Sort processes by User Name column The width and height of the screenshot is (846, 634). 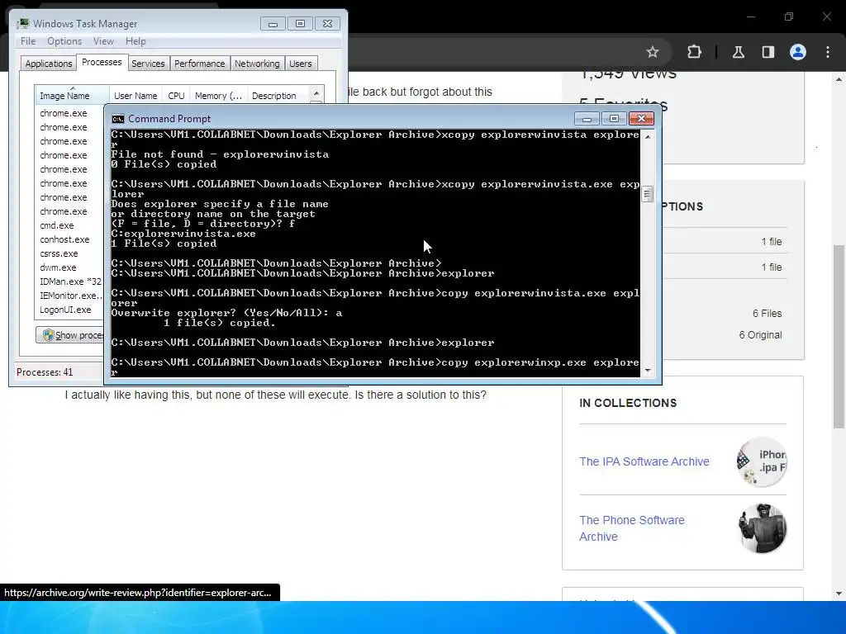coord(135,96)
